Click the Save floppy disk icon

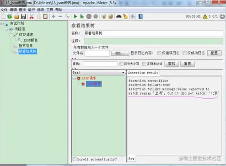tap(23, 16)
